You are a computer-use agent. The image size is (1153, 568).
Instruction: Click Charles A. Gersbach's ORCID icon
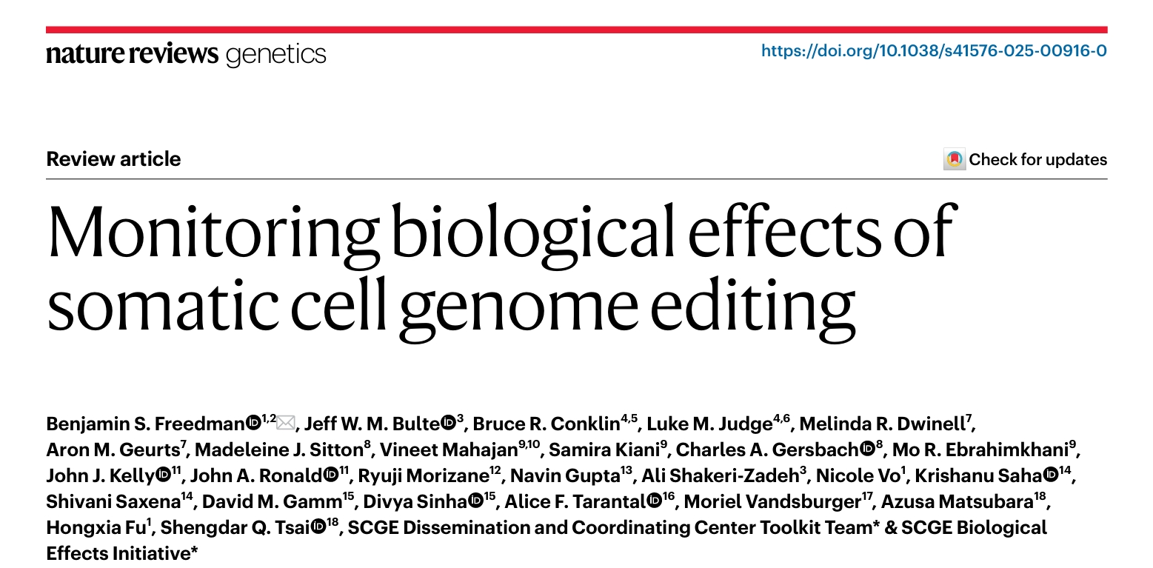coord(869,450)
